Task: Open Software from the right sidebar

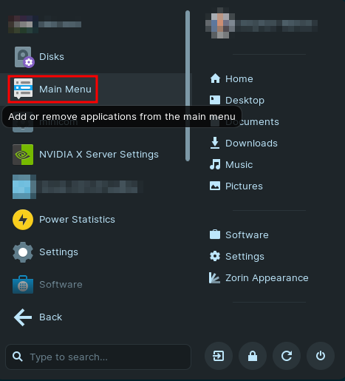Action: click(239, 235)
